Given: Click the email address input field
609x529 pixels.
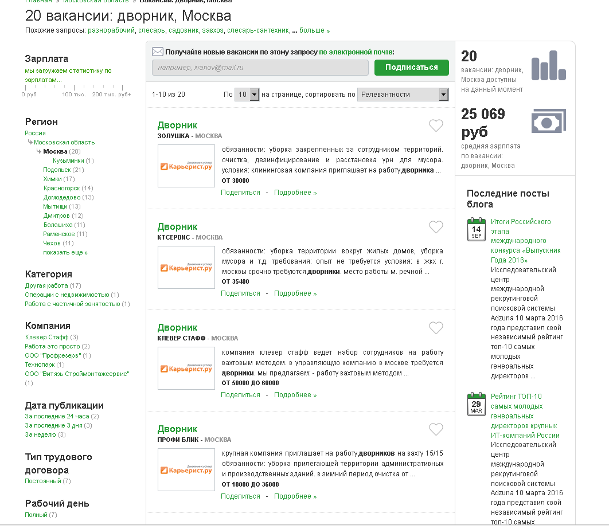Looking at the screenshot, I should [x=260, y=68].
